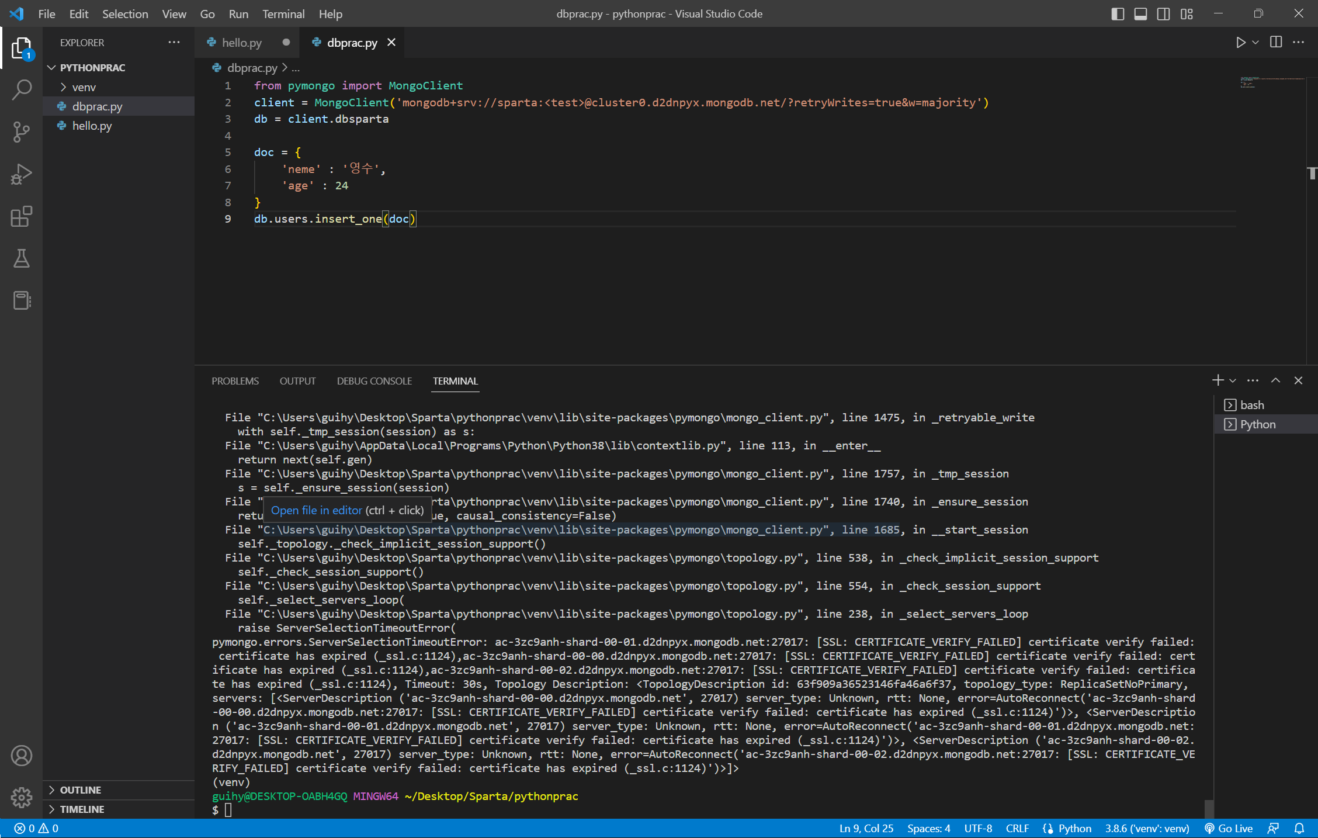1318x838 pixels.
Task: Open the Source Control view icon
Action: coord(22,132)
